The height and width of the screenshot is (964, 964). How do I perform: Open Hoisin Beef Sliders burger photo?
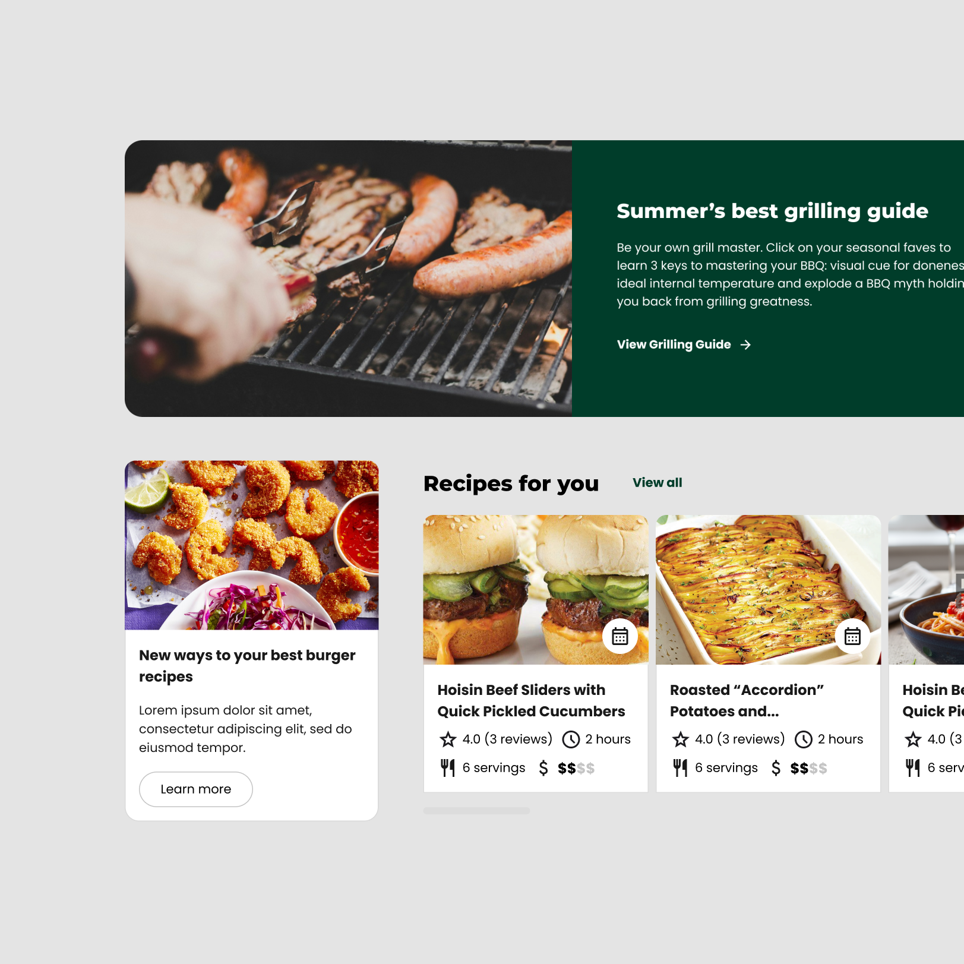tap(536, 590)
